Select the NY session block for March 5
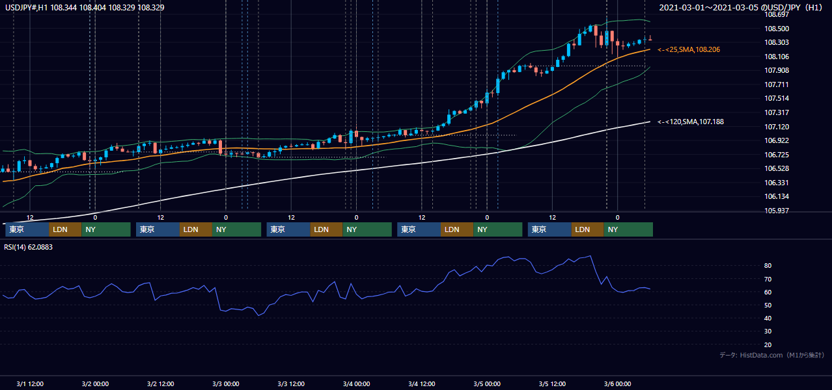The image size is (832, 390). click(628, 229)
